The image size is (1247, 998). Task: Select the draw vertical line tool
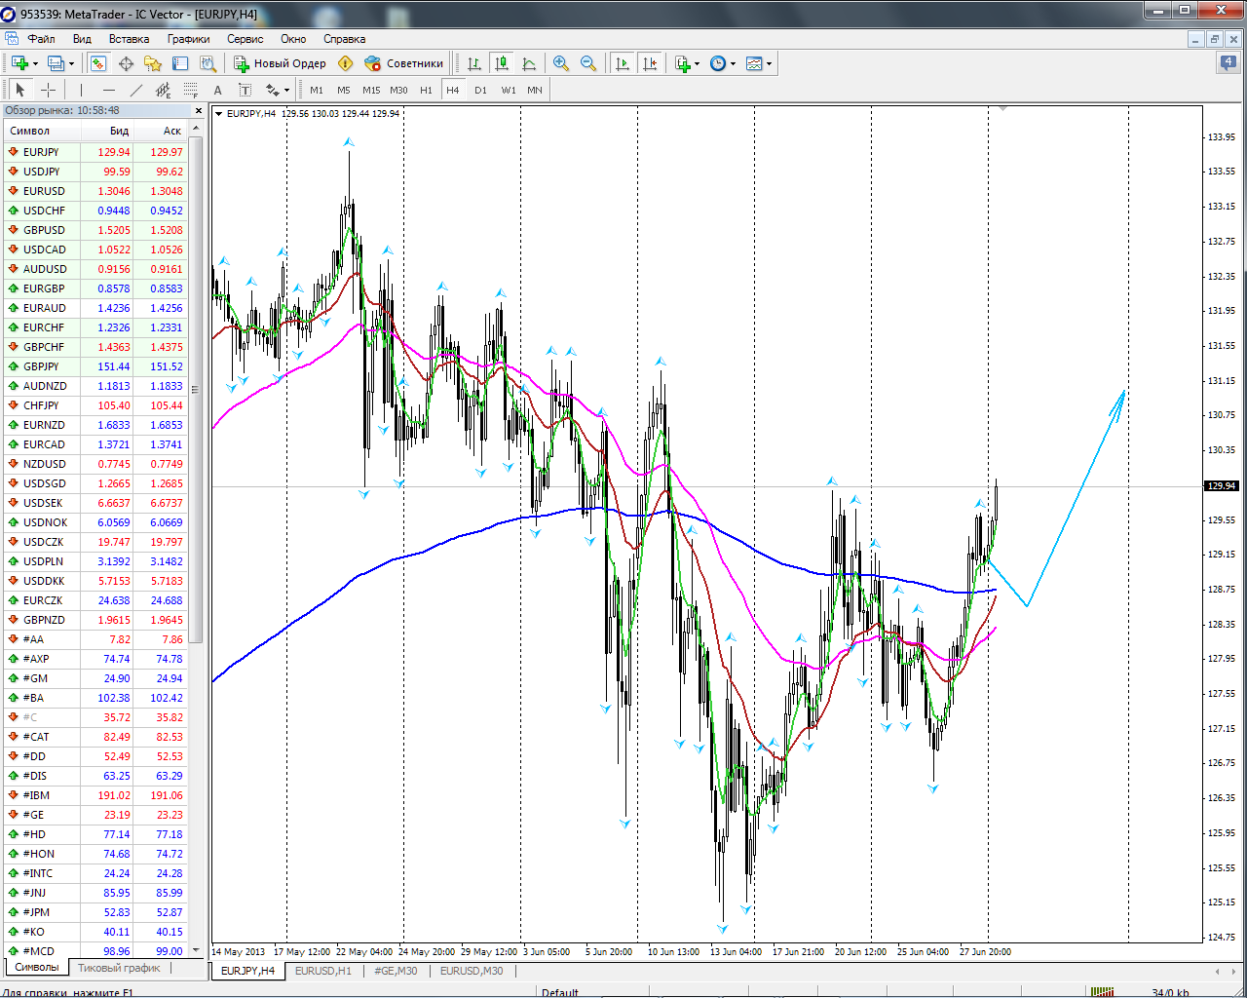pos(81,90)
